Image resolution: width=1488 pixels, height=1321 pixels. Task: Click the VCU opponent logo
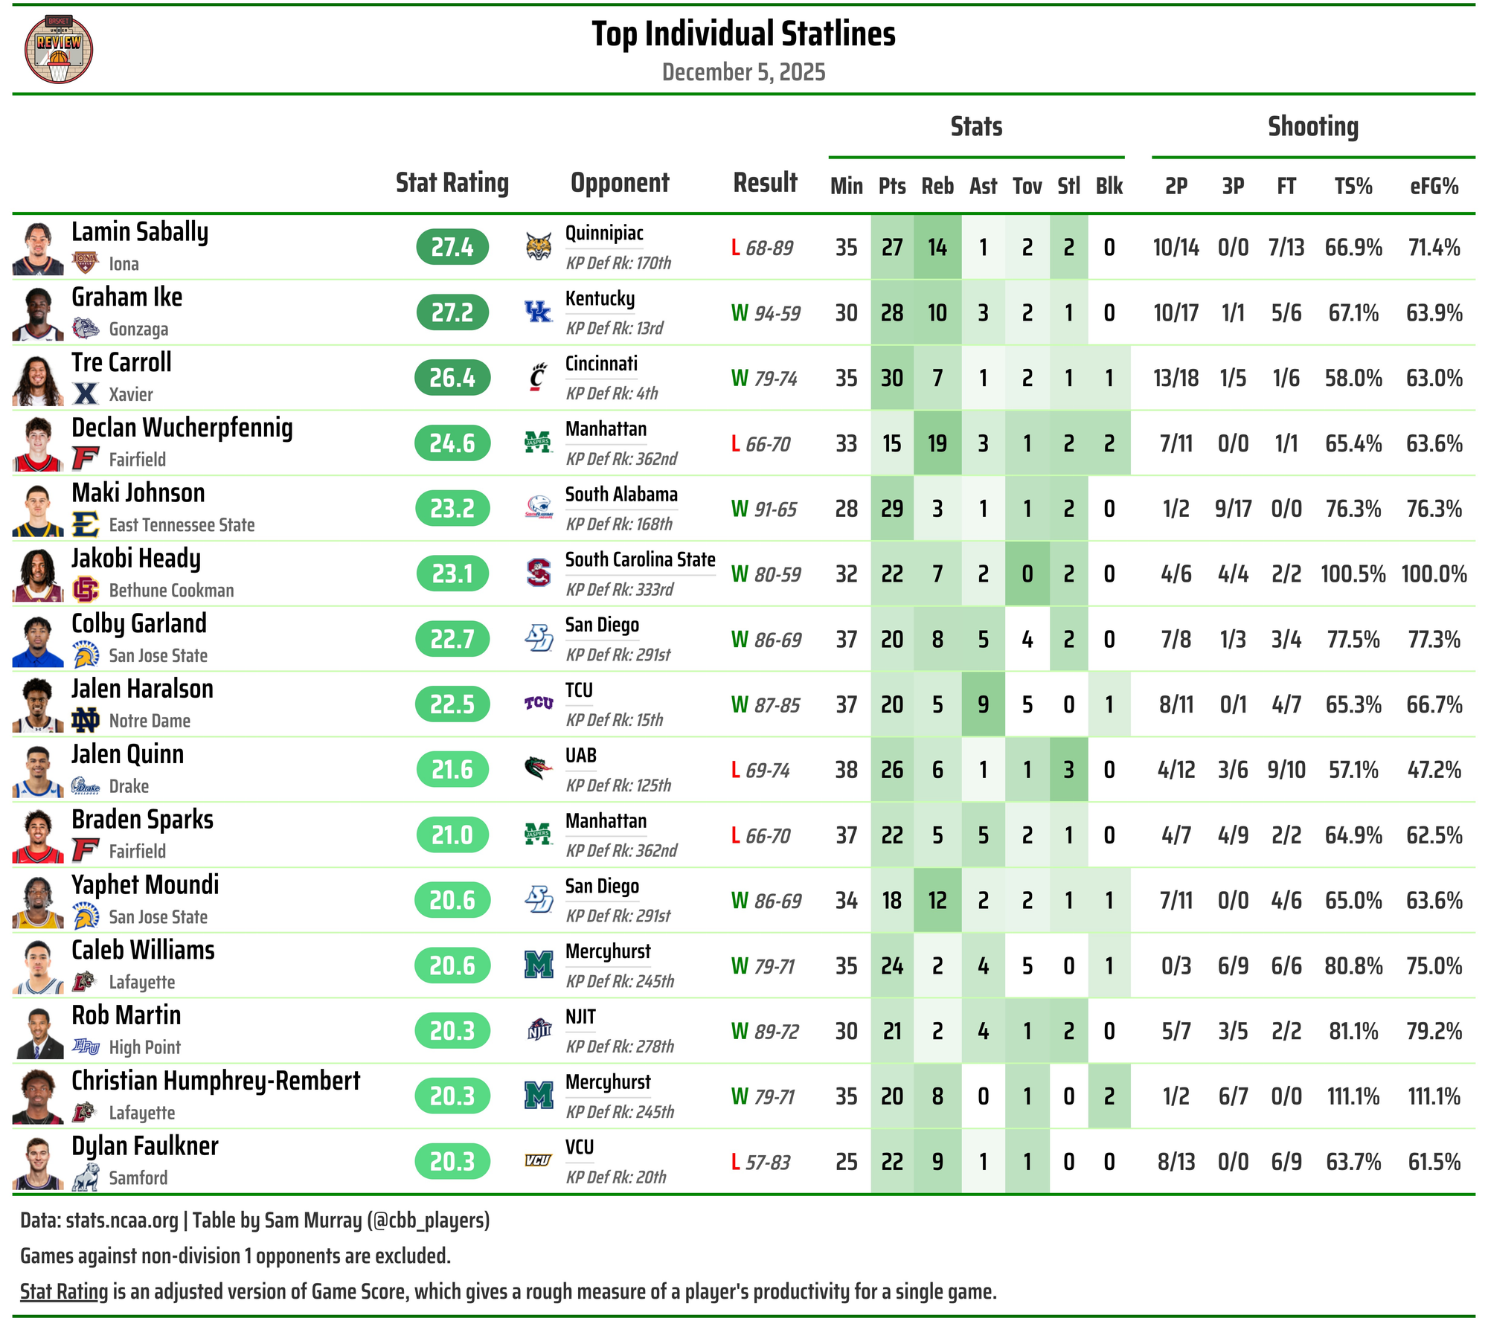click(x=538, y=1160)
